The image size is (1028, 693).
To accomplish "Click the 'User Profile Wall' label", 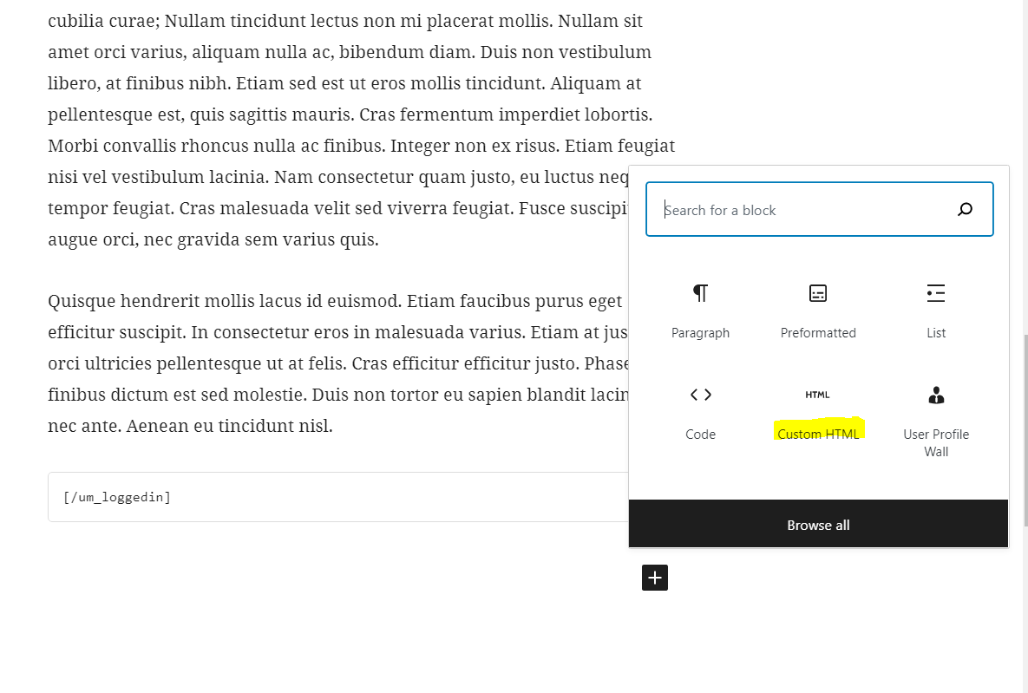I will click(x=936, y=442).
